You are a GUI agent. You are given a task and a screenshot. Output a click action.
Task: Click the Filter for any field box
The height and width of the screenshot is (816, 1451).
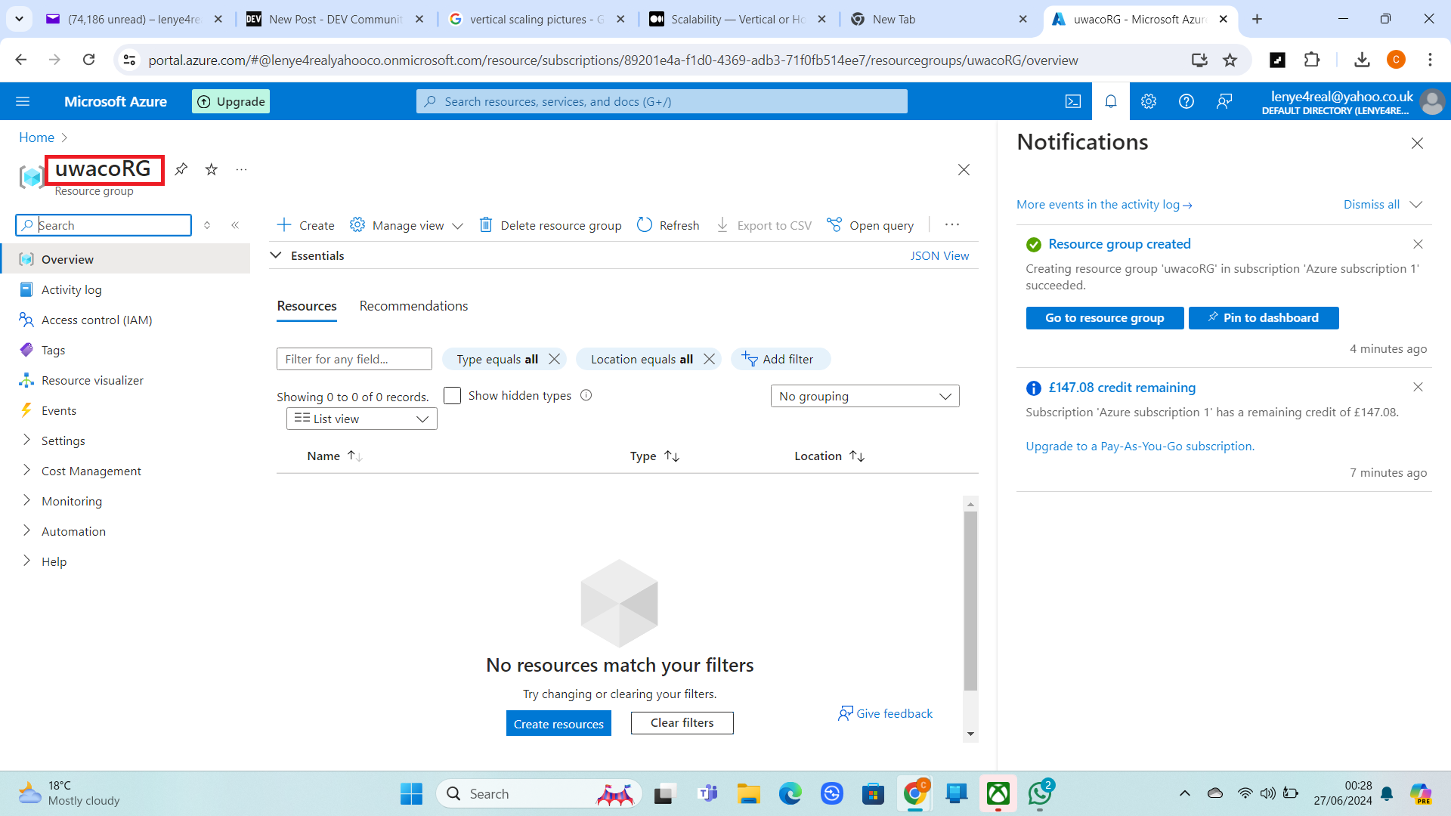coord(354,359)
